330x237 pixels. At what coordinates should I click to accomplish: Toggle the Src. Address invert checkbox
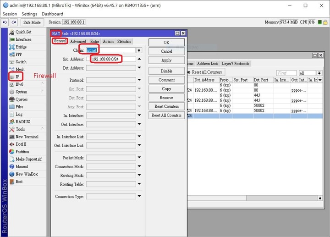[88, 59]
